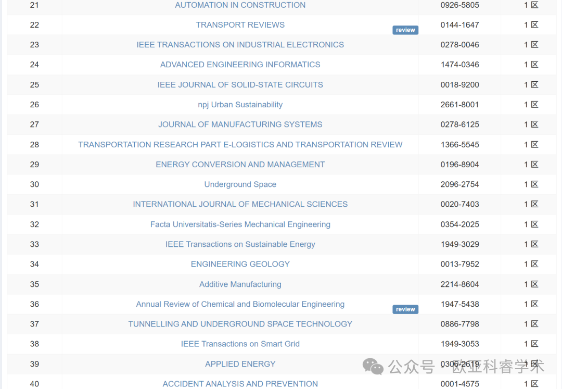Open IEEE Transactions on Sustainable Energy link

[240, 244]
